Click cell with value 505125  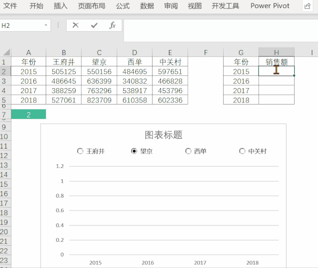pos(64,71)
